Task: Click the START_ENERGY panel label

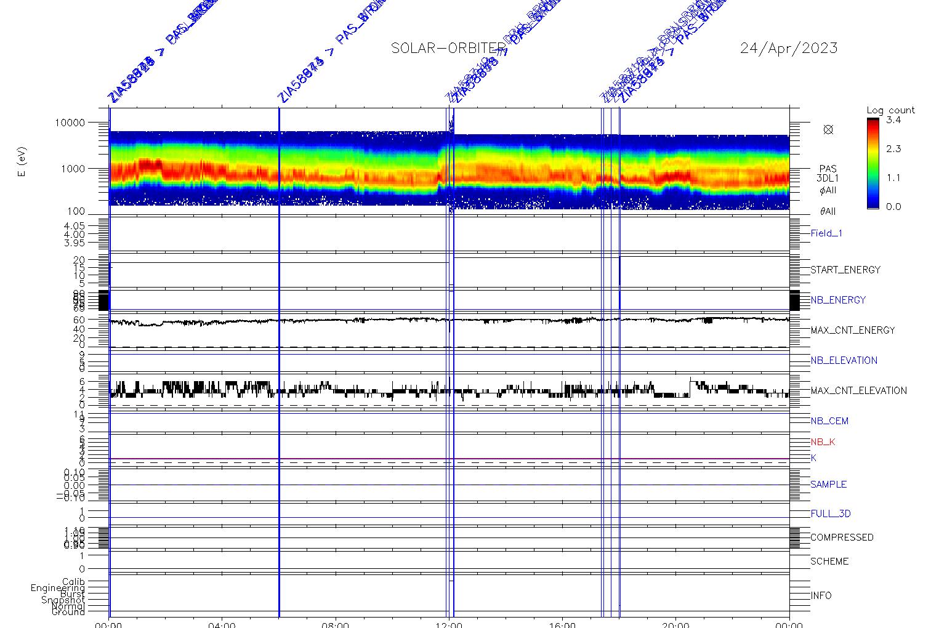Action: pos(845,270)
